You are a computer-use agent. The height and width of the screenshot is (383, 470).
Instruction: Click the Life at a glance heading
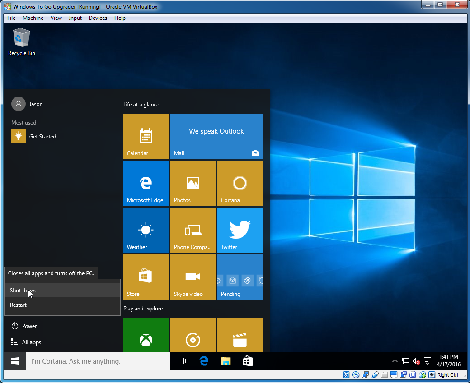click(x=141, y=104)
